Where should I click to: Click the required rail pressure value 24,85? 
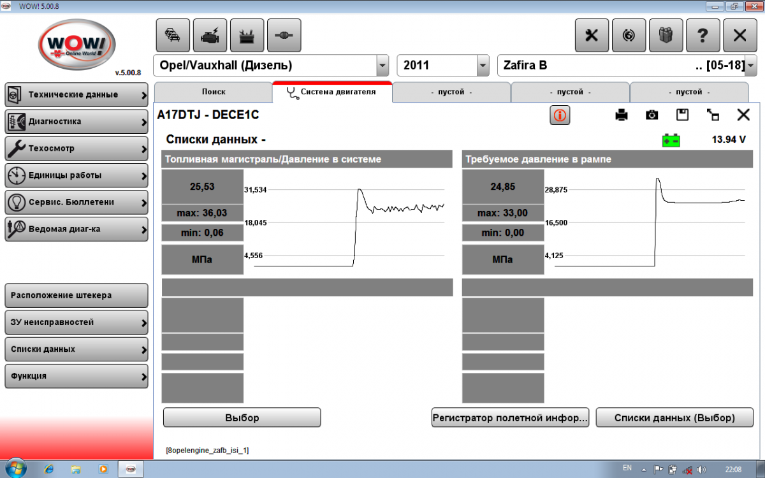(502, 187)
